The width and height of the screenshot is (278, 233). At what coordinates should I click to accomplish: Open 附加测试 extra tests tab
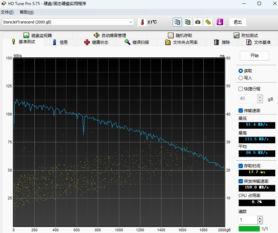[x=246, y=35]
